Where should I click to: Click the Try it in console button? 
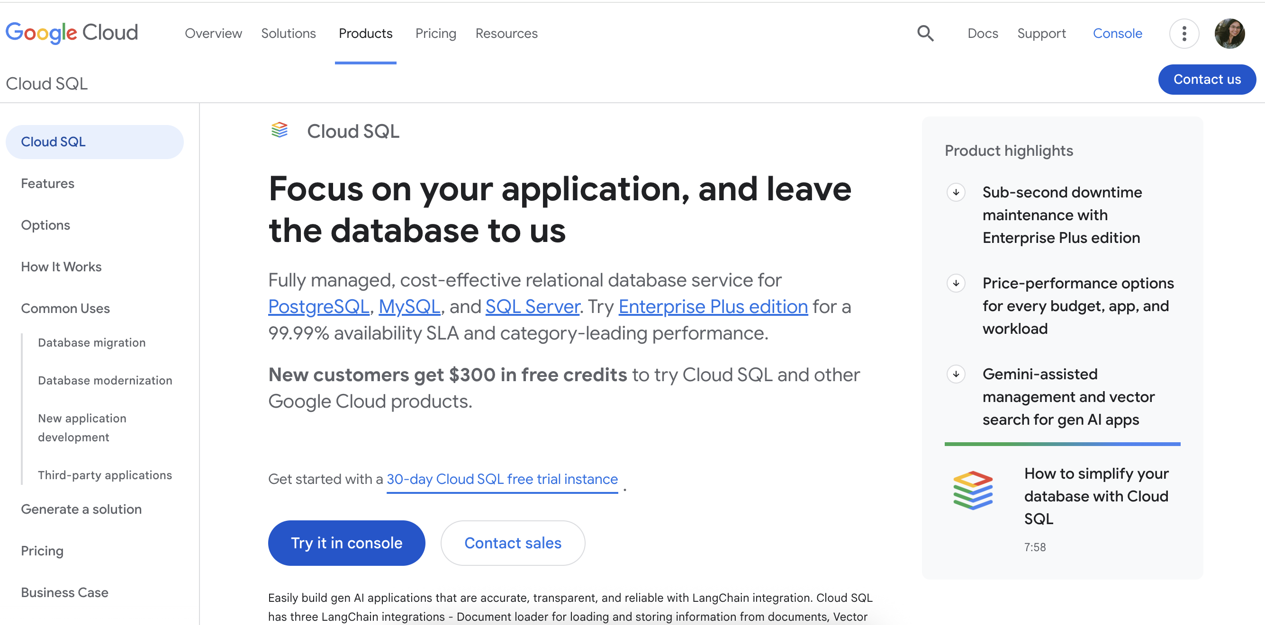[346, 543]
